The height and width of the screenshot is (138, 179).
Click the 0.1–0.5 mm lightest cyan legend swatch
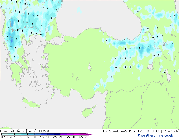[5, 134]
